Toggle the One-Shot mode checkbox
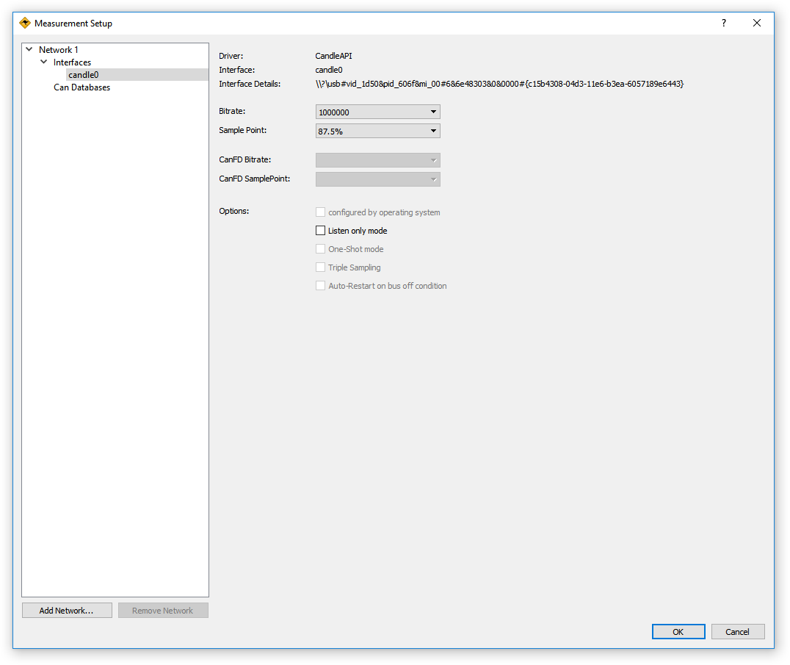 [320, 249]
